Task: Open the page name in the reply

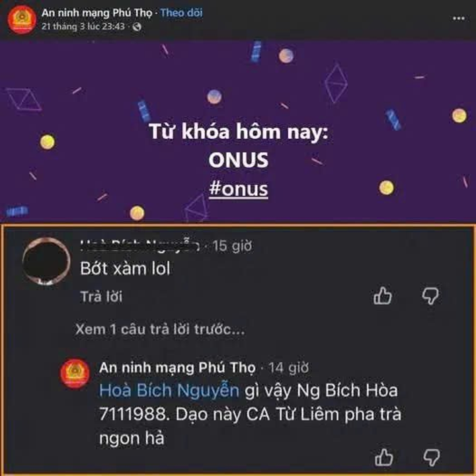Action: click(177, 368)
